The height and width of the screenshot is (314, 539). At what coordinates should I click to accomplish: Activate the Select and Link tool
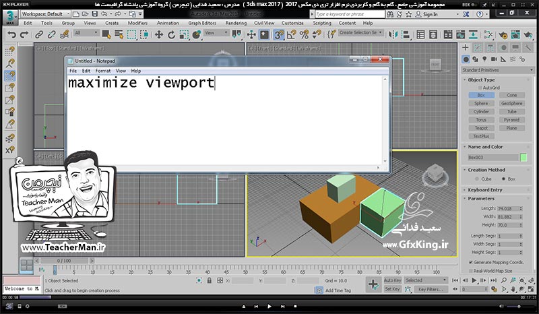[39, 34]
